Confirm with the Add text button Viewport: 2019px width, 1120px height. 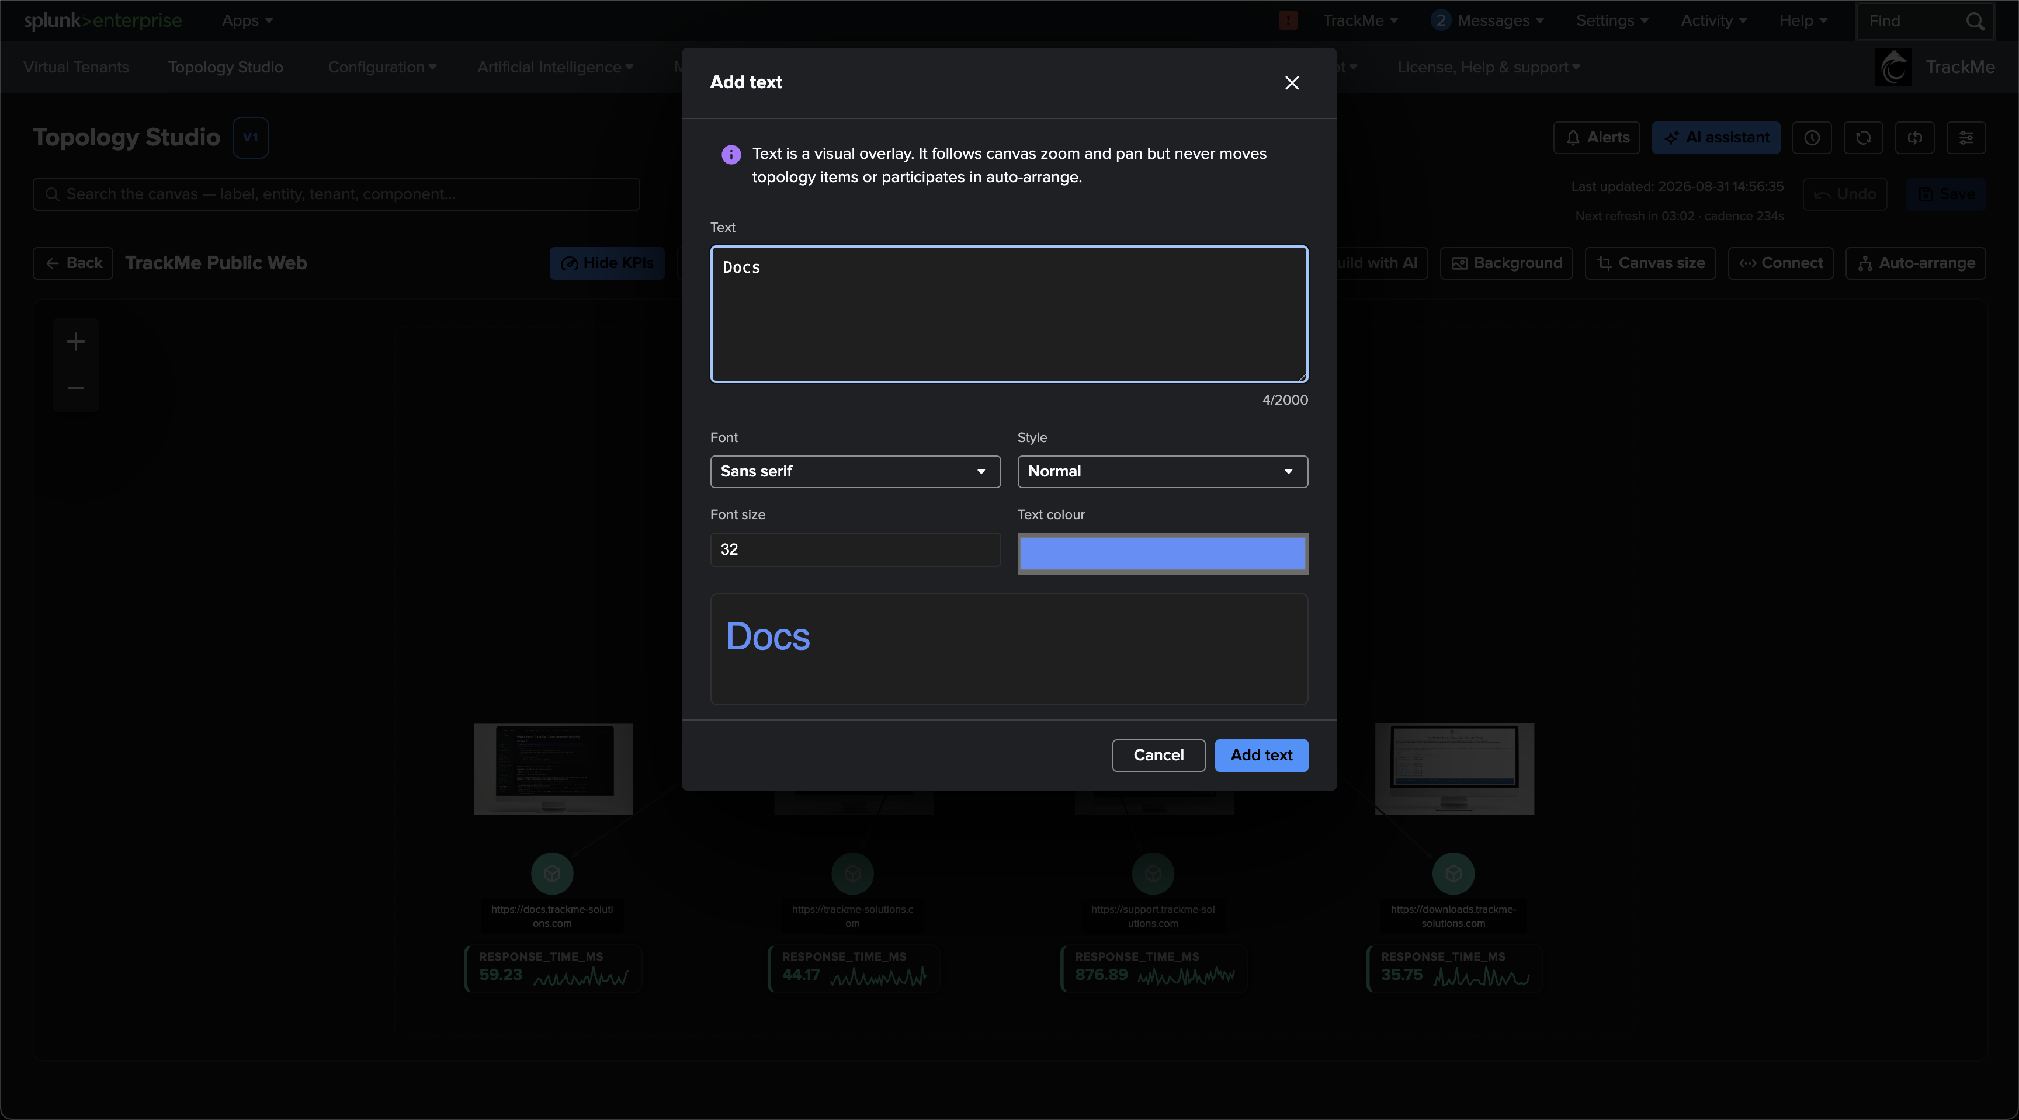[x=1261, y=755]
